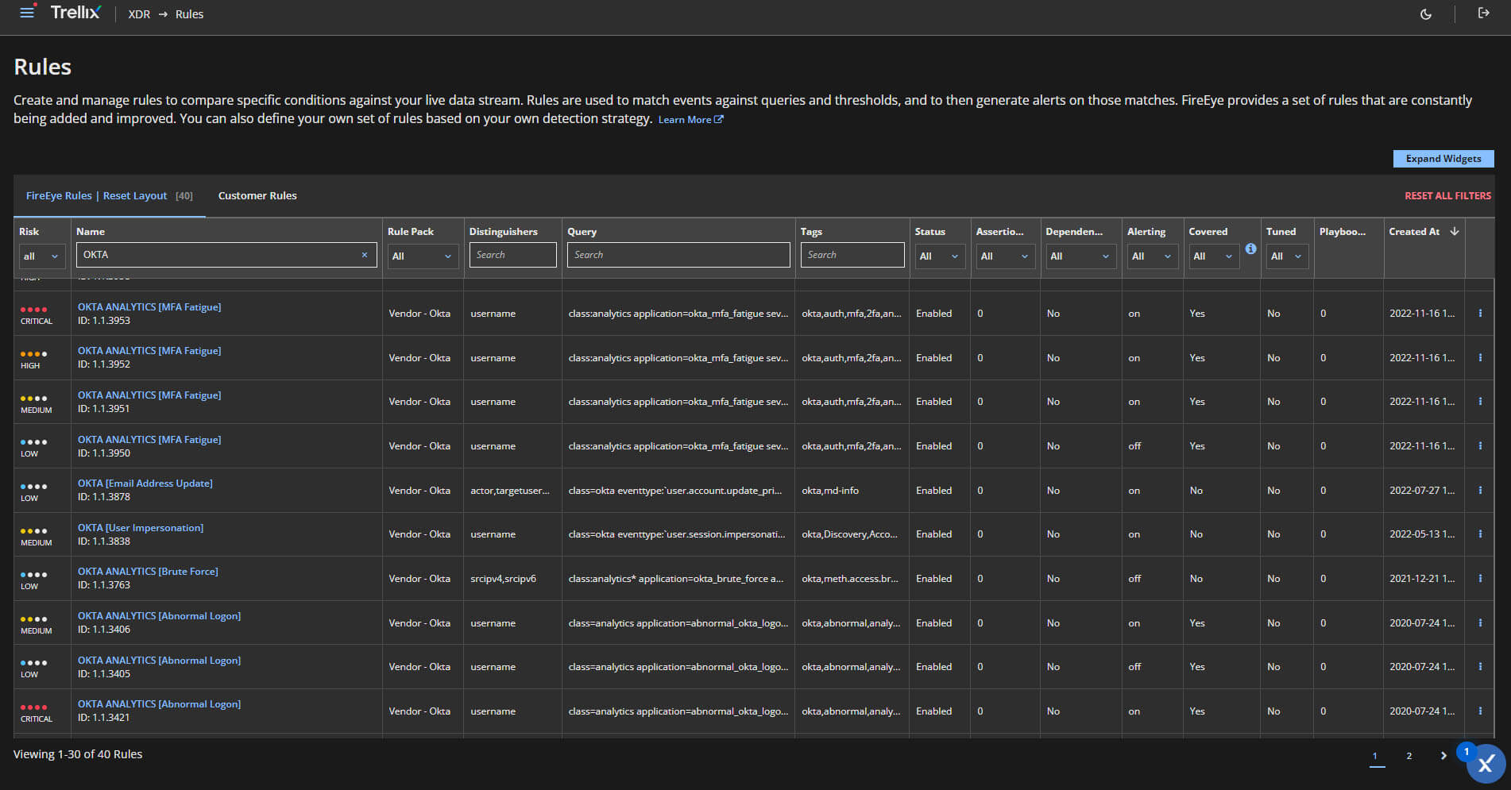Image resolution: width=1511 pixels, height=790 pixels.
Task: Go to page 1
Action: (1375, 756)
